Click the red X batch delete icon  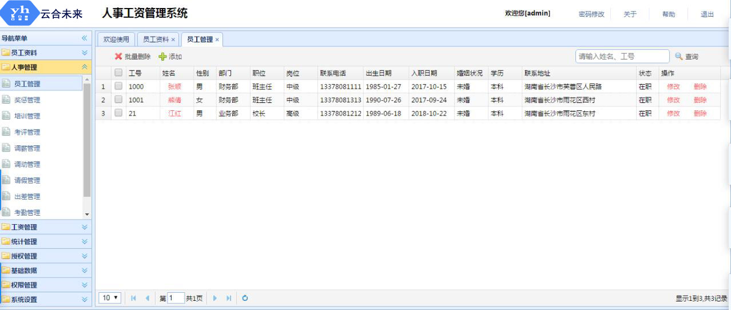click(118, 57)
